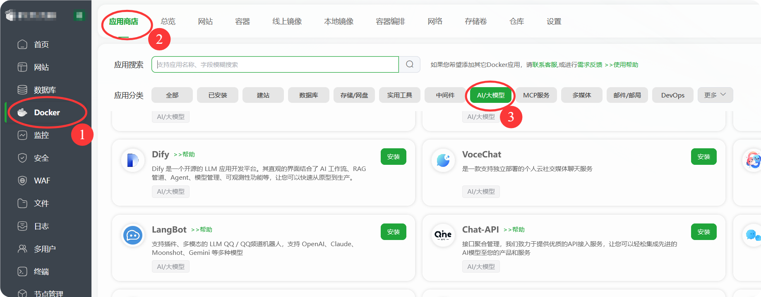Open the top 网站 tab
This screenshot has height=297, width=761.
205,21
